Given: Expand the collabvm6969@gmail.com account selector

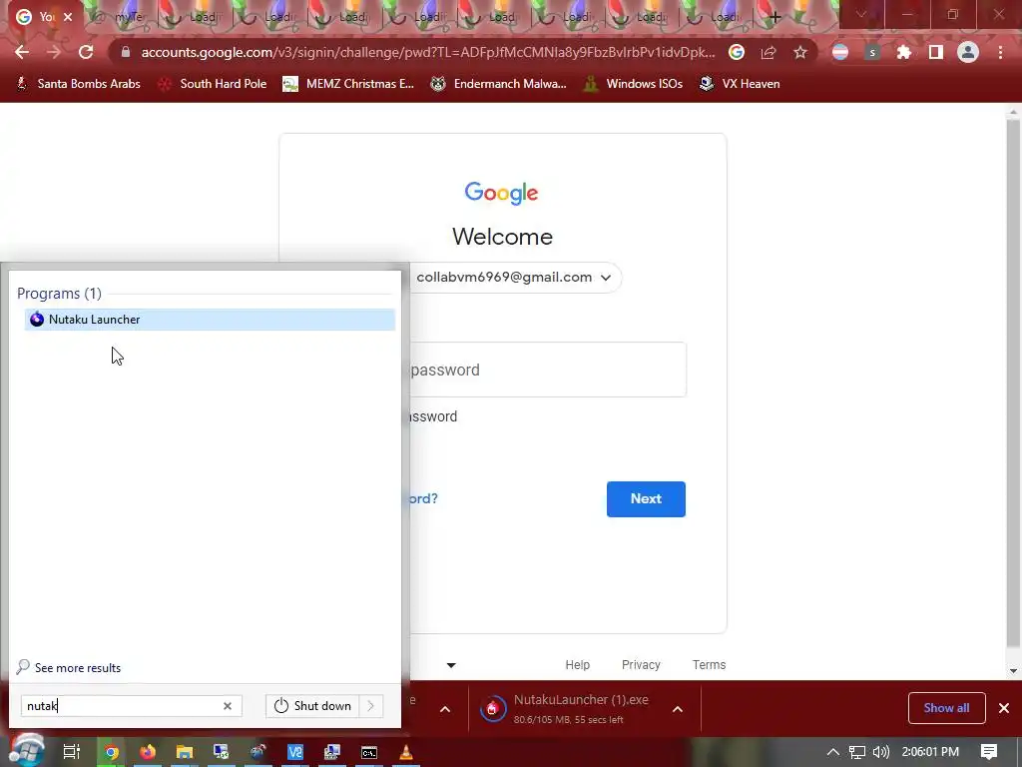Looking at the screenshot, I should pos(514,278).
